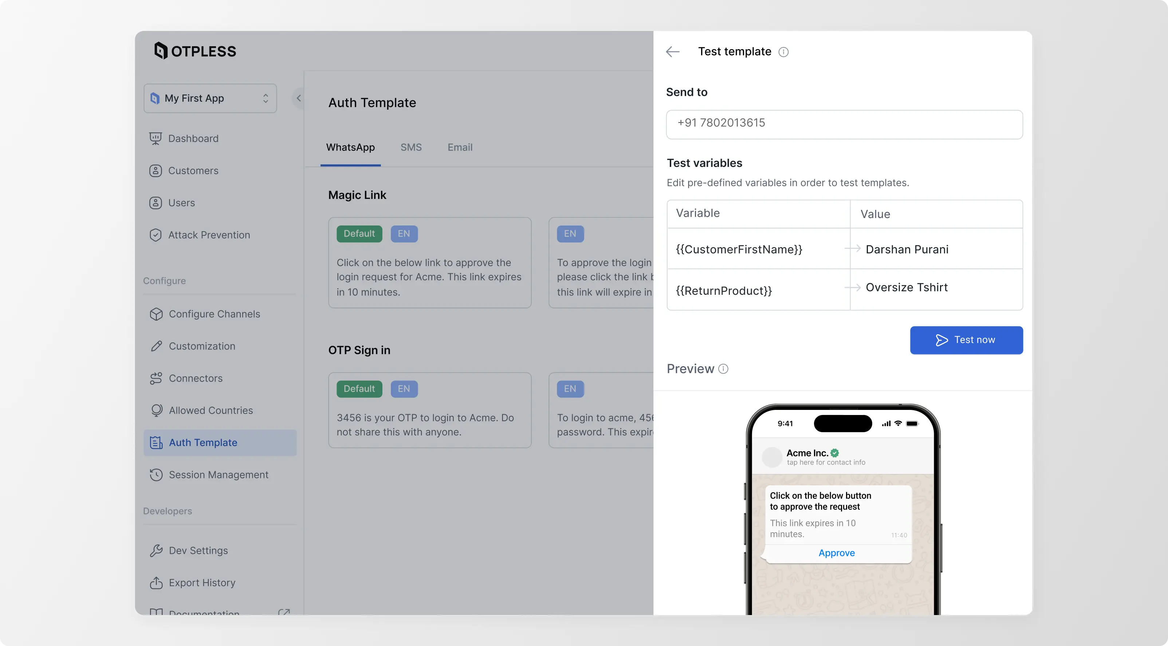Switch to the SMS tab

(411, 147)
